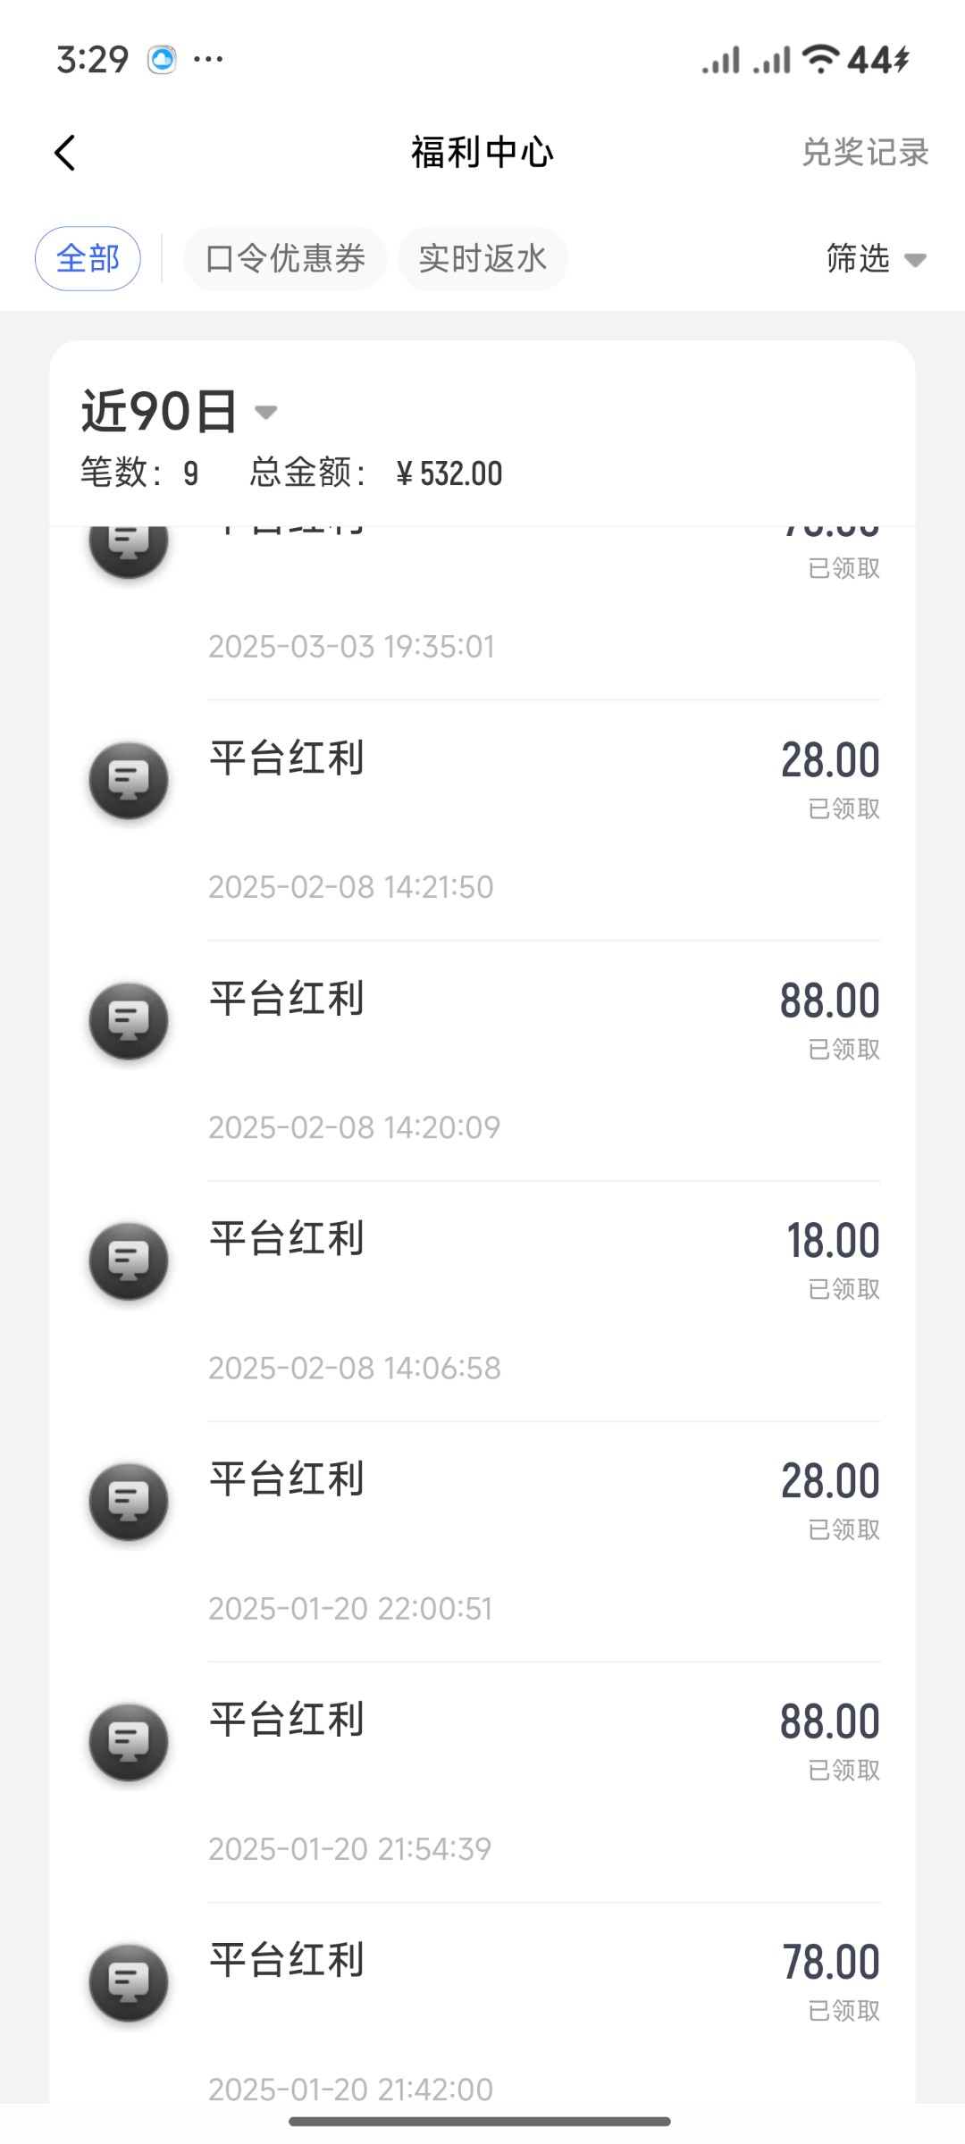965x2144 pixels.
Task: Tap icon of 2025-02-08 14:21:50 record
Action: (x=129, y=780)
